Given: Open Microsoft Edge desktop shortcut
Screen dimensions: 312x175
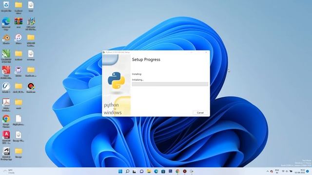Looking at the screenshot, I should [6, 24].
